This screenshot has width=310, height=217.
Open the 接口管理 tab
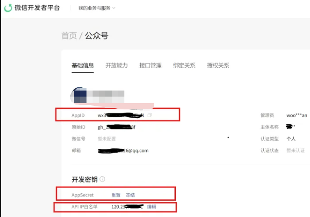(x=151, y=65)
